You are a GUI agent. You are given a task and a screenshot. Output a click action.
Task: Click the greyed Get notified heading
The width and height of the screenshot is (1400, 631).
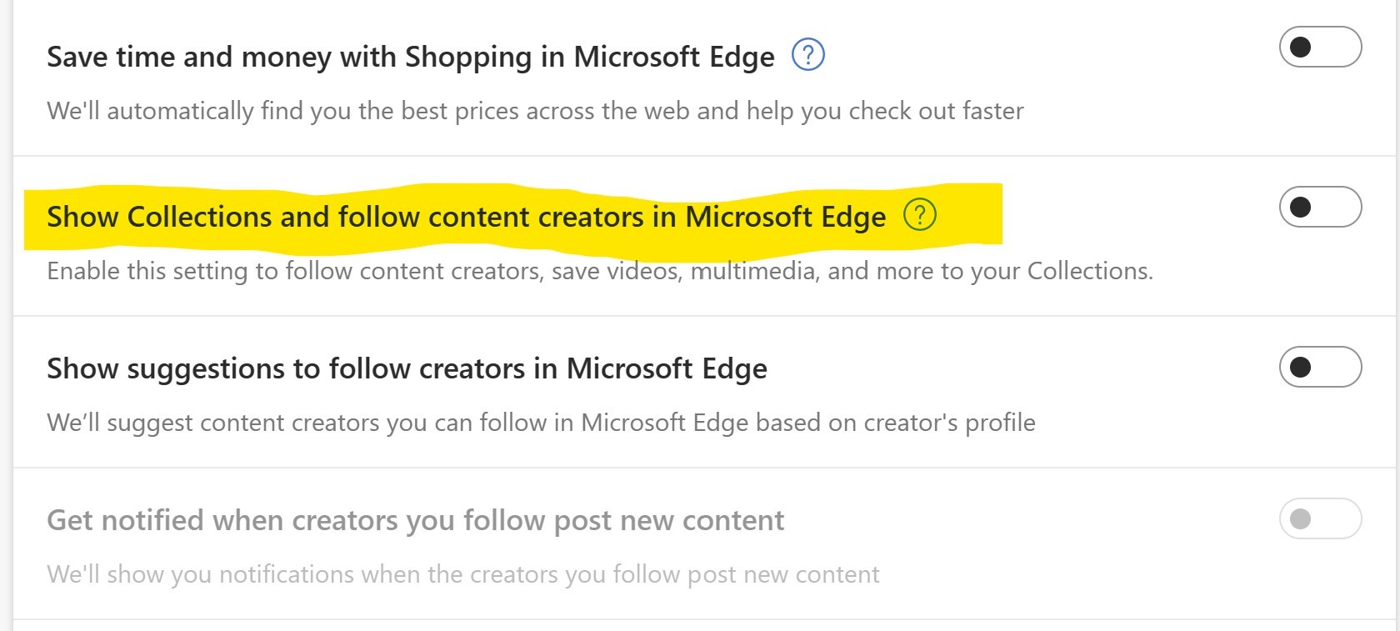tap(415, 520)
